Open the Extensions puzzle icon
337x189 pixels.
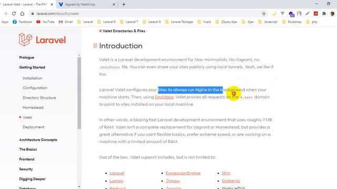[324, 14]
